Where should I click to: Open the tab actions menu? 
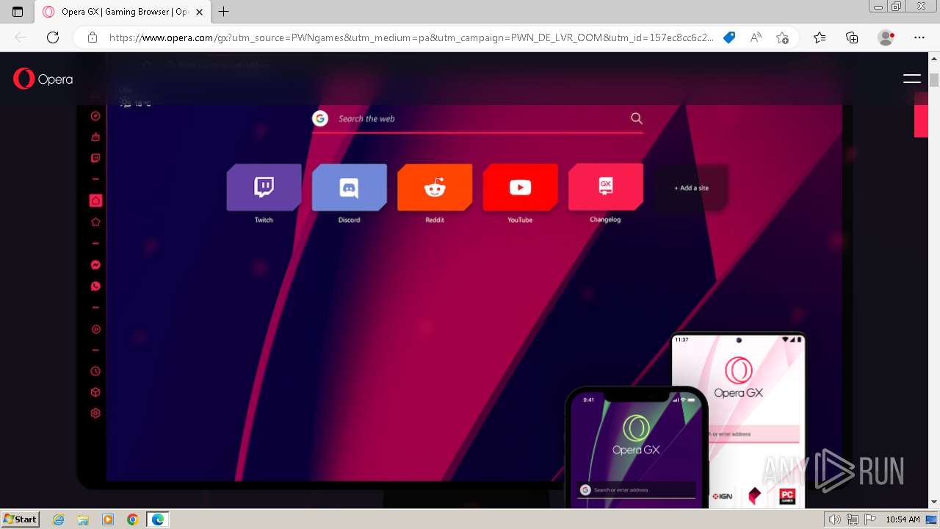coord(18,12)
